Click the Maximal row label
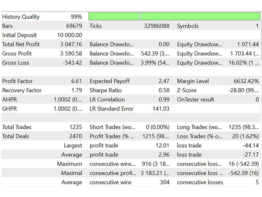 (72, 173)
